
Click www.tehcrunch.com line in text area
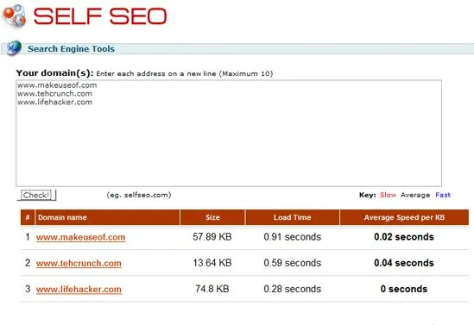click(54, 94)
